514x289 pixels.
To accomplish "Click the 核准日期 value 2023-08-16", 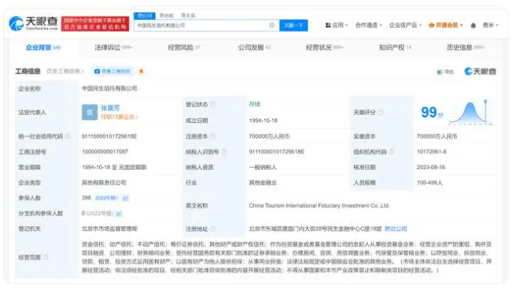I will pyautogui.click(x=431, y=167).
